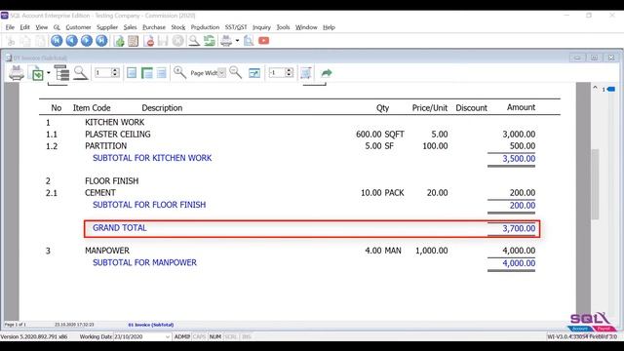The image size is (624, 351).
Task: Click the preview design options icon
Action: point(254,73)
